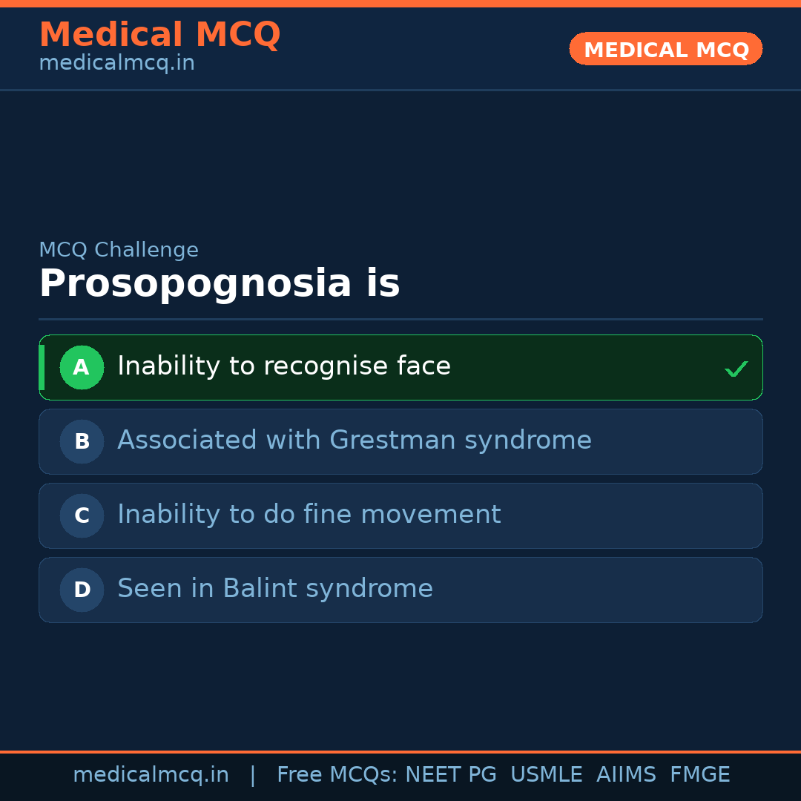Click the D option circle
The height and width of the screenshot is (801, 801).
82,590
